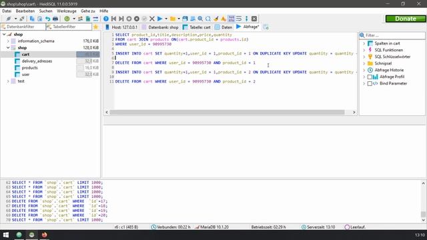Viewport: 427px width, 240px height.
Task: Click the cancel editing X icon
Action: pos(152,19)
